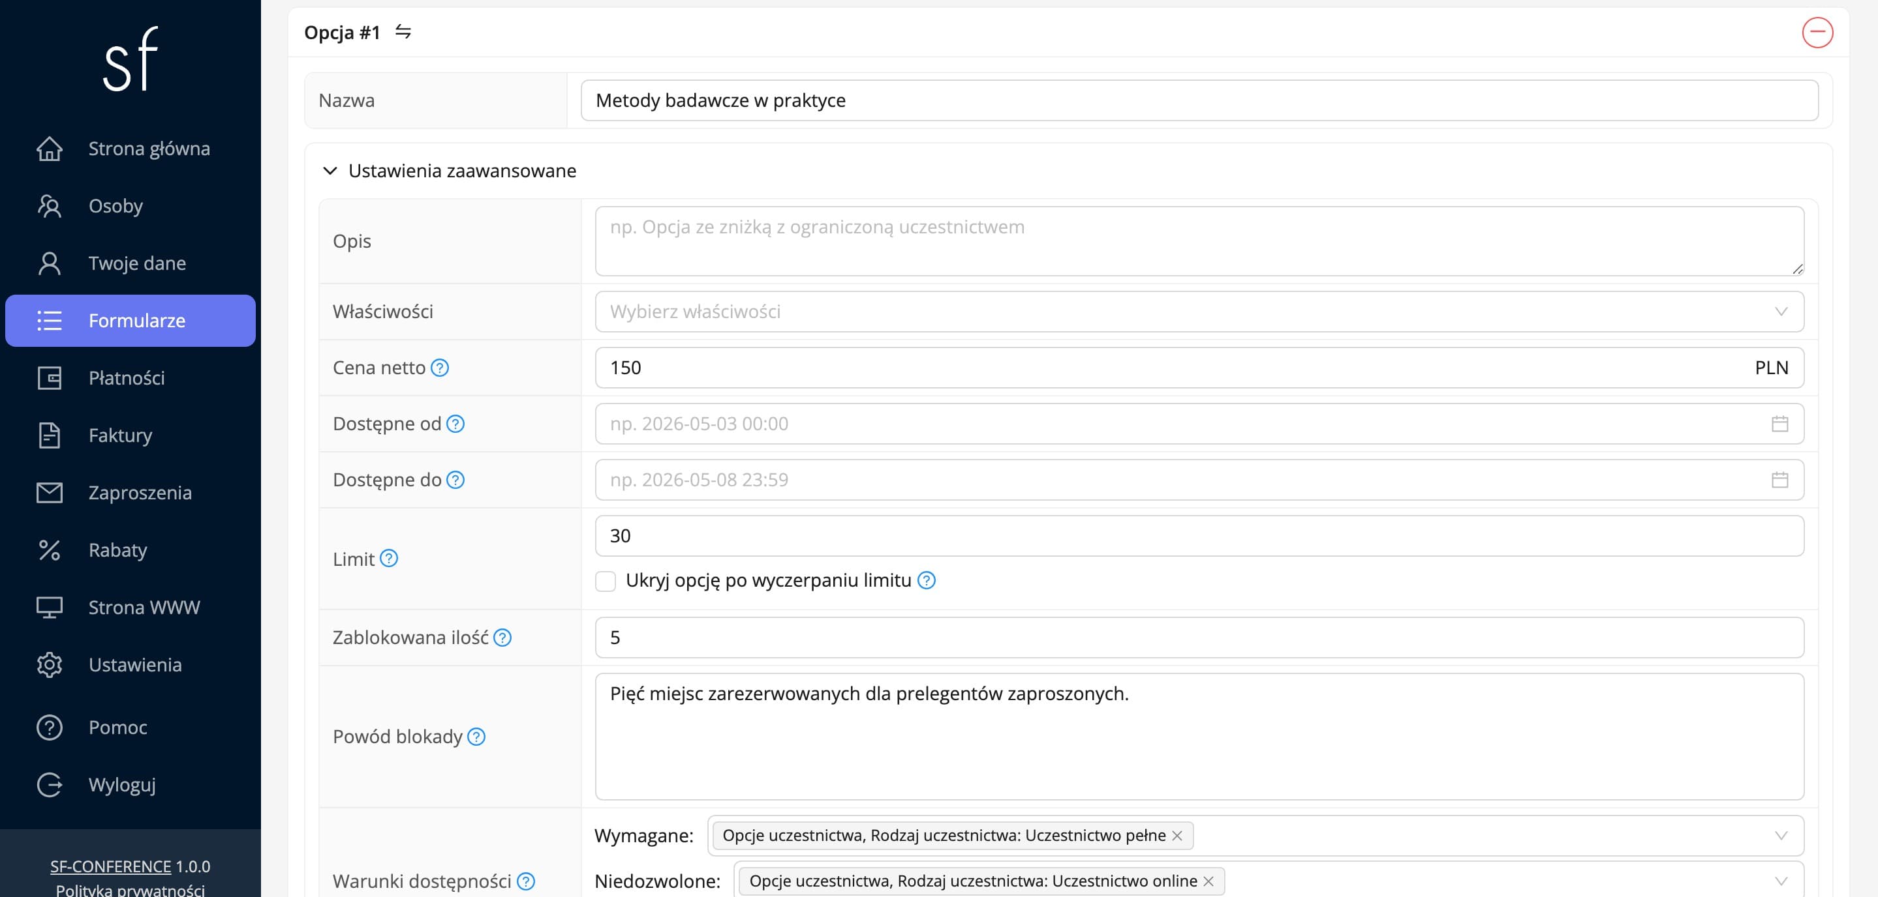The width and height of the screenshot is (1878, 897).
Task: Remove Opcja #1 with the red minus button
Action: click(1817, 32)
